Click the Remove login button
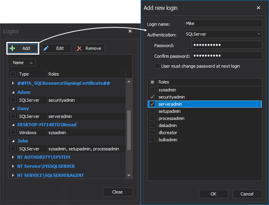Screen dimensions: 269x205 click(90, 48)
